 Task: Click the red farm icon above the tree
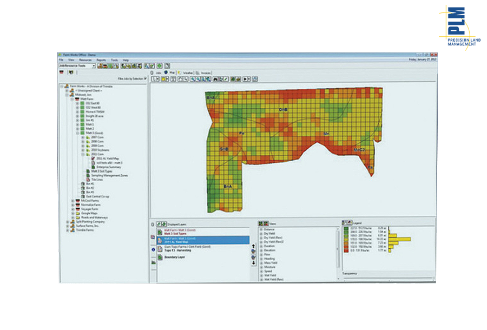62,72
